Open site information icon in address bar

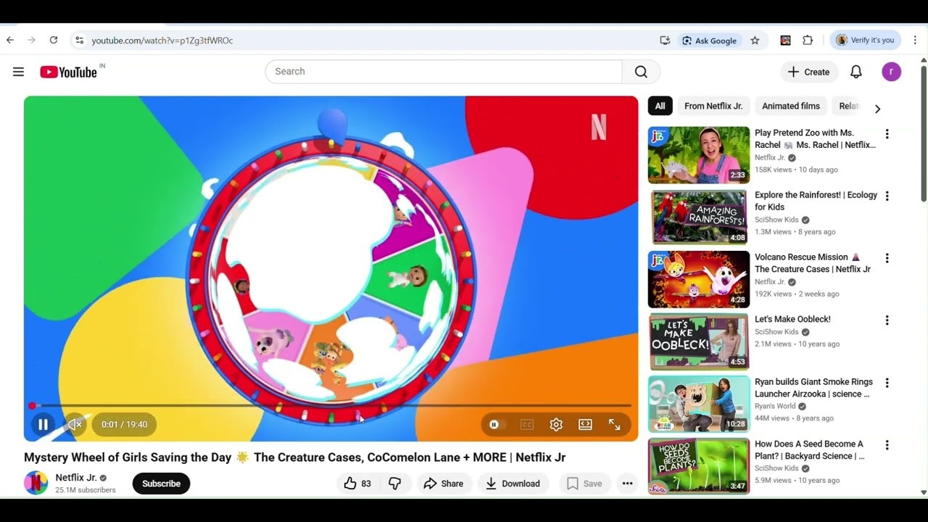pyautogui.click(x=80, y=41)
